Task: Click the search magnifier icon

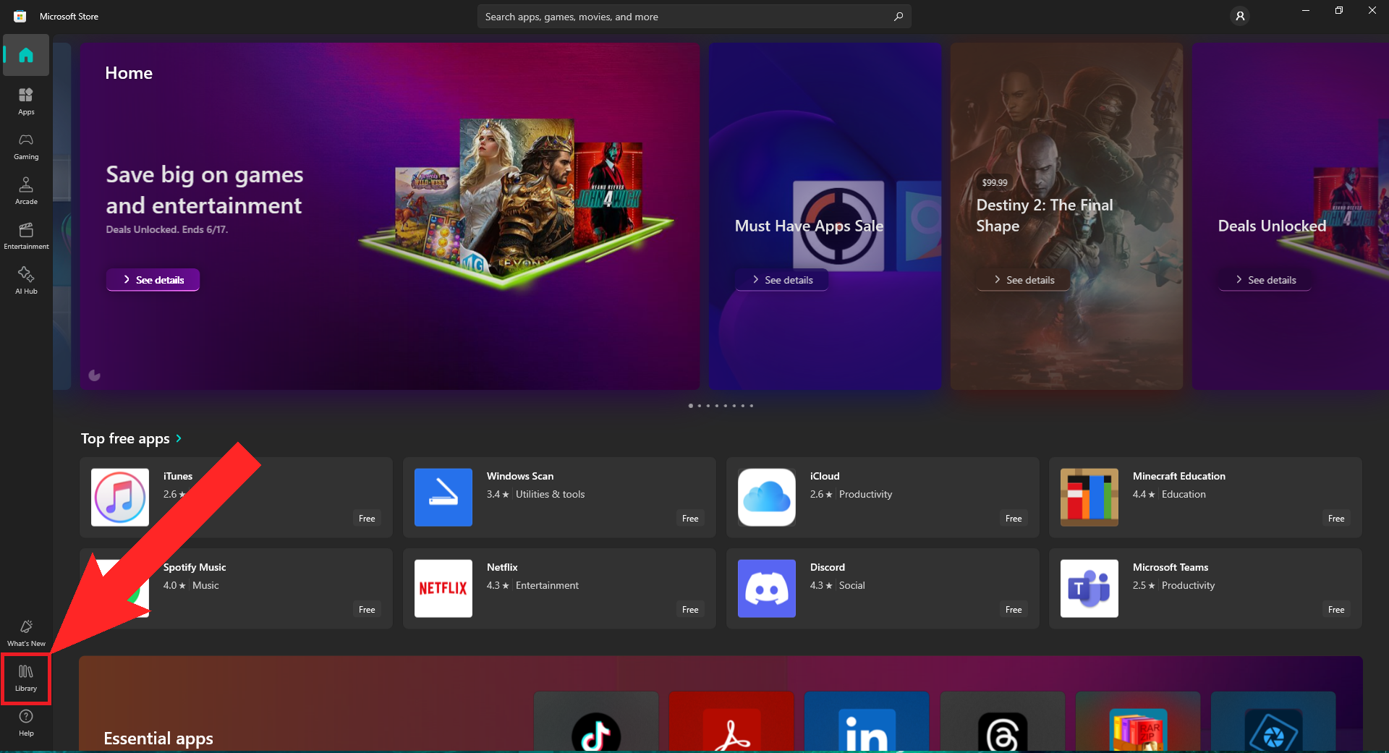Action: coord(898,17)
